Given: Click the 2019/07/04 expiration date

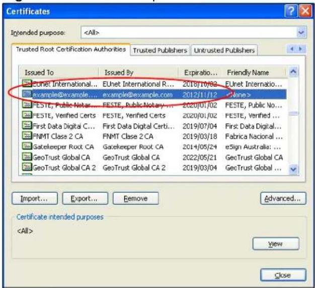Looking at the screenshot, I should tap(200, 126).
